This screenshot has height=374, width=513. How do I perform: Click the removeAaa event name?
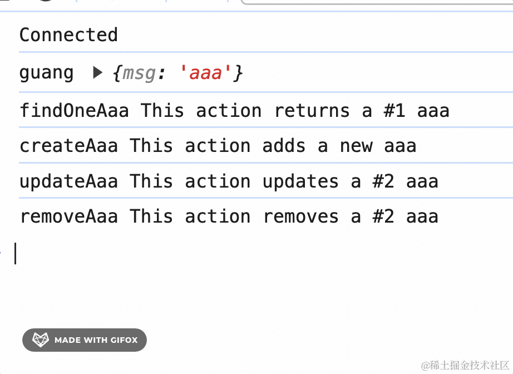click(x=68, y=216)
